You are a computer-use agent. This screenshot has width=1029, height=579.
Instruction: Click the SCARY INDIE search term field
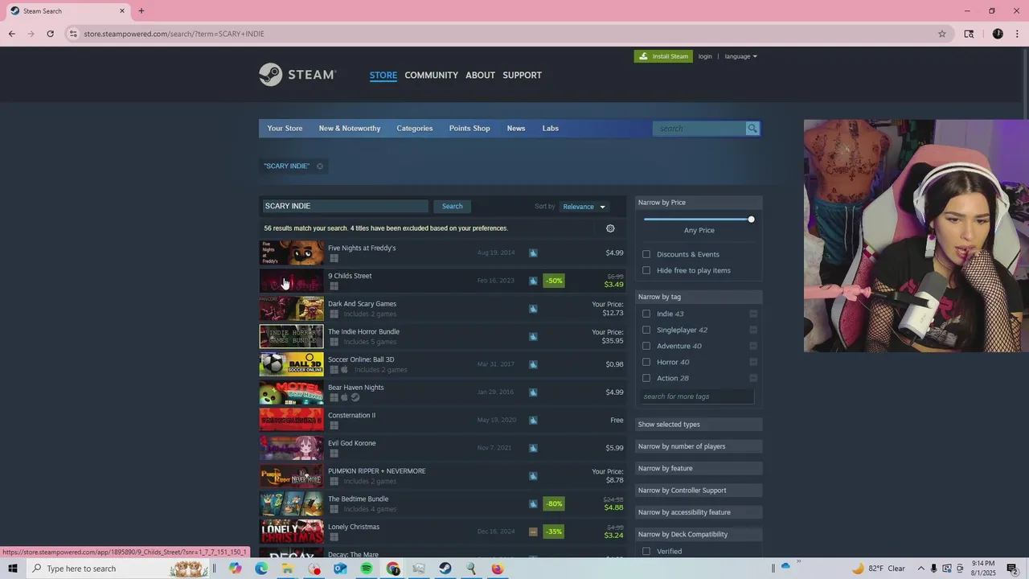[x=345, y=207]
